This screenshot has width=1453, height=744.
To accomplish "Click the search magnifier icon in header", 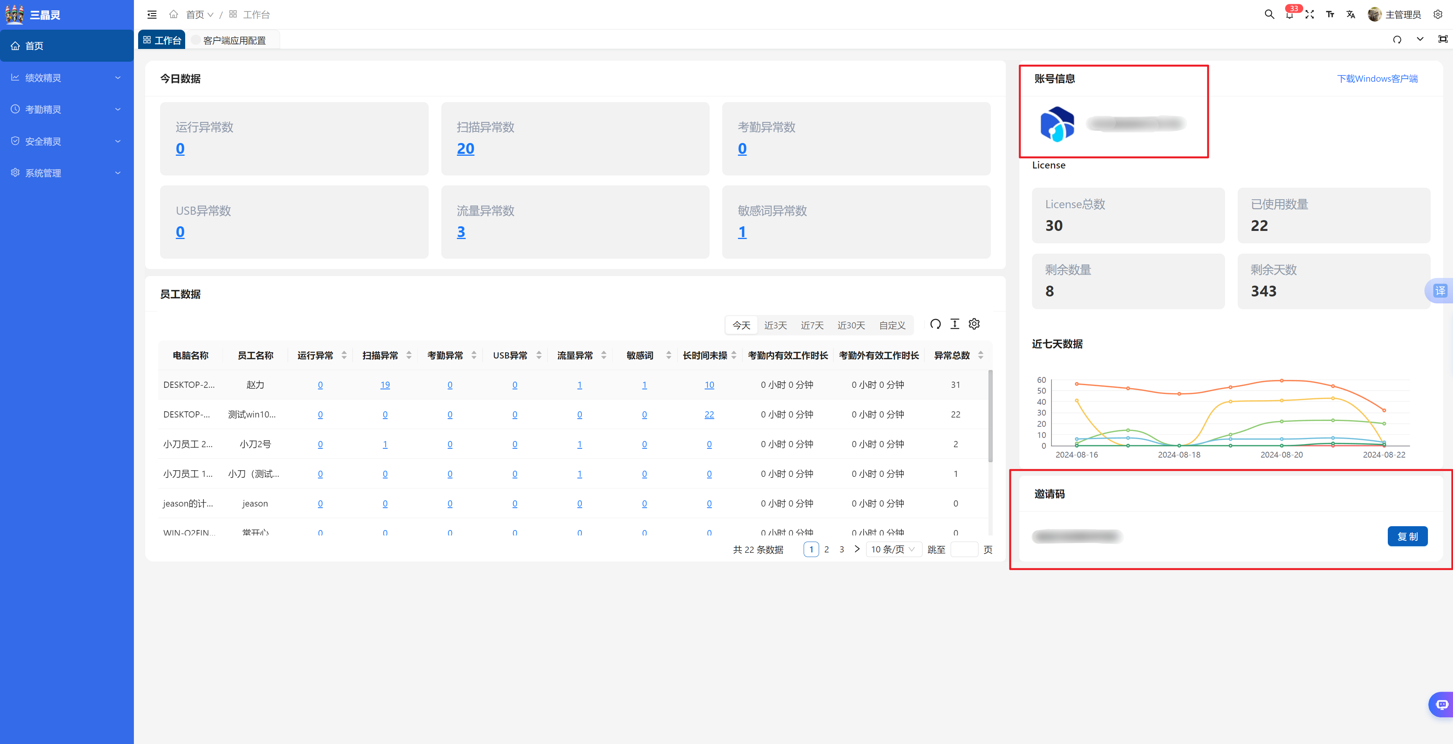I will pos(1269,14).
